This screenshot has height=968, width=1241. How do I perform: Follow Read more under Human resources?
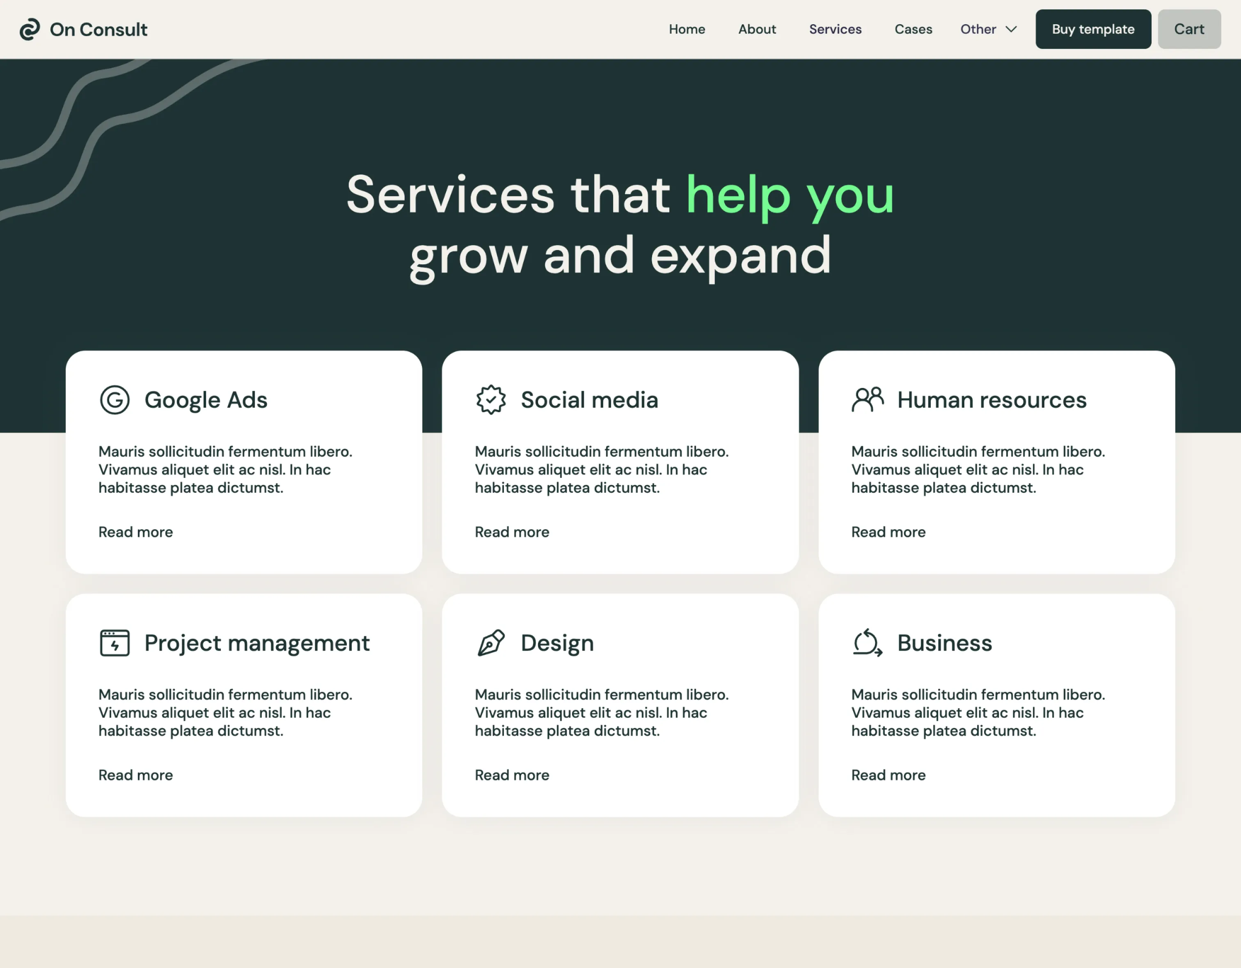(888, 532)
